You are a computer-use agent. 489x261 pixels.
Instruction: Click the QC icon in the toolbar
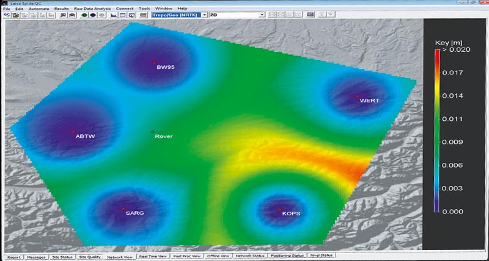coord(7,14)
